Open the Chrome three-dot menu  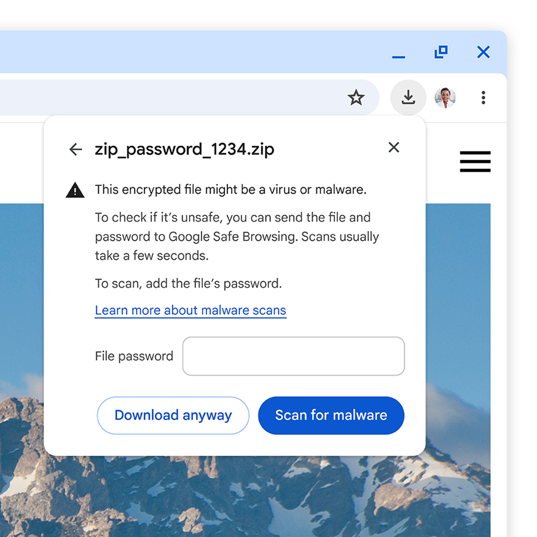[483, 97]
